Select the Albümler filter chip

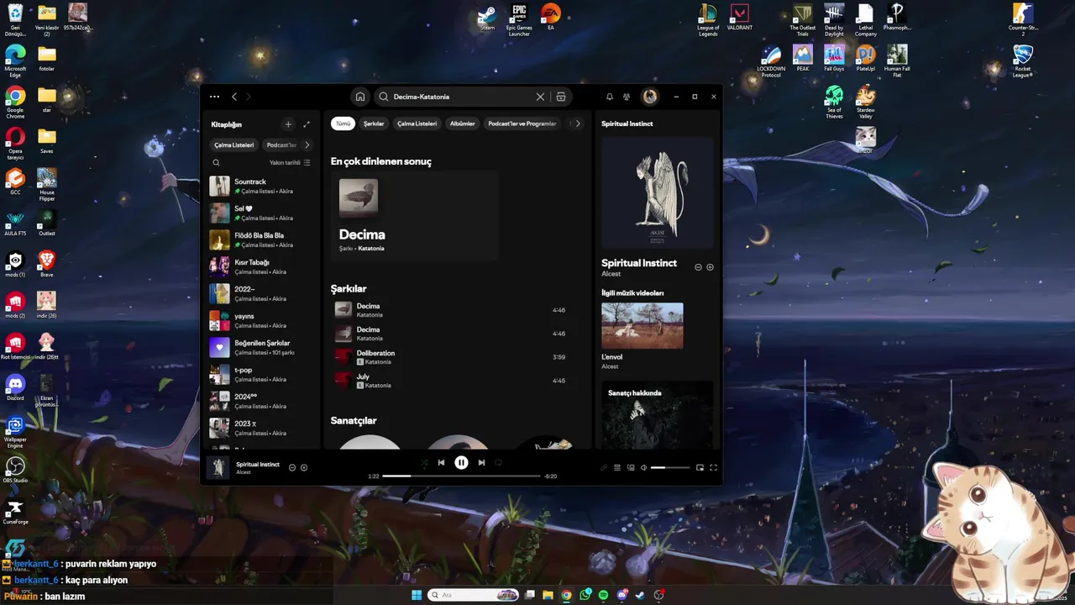(x=463, y=124)
